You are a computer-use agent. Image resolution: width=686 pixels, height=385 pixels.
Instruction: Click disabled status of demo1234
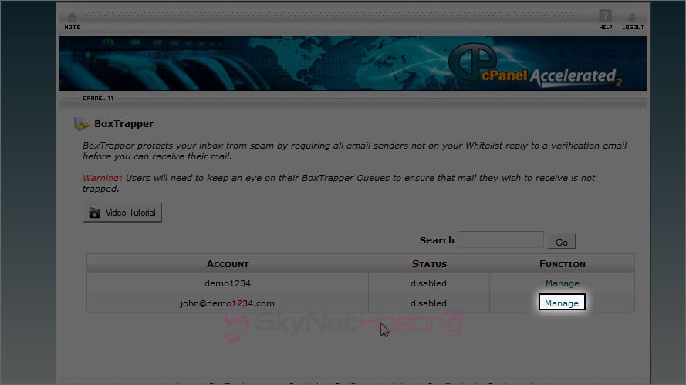428,283
